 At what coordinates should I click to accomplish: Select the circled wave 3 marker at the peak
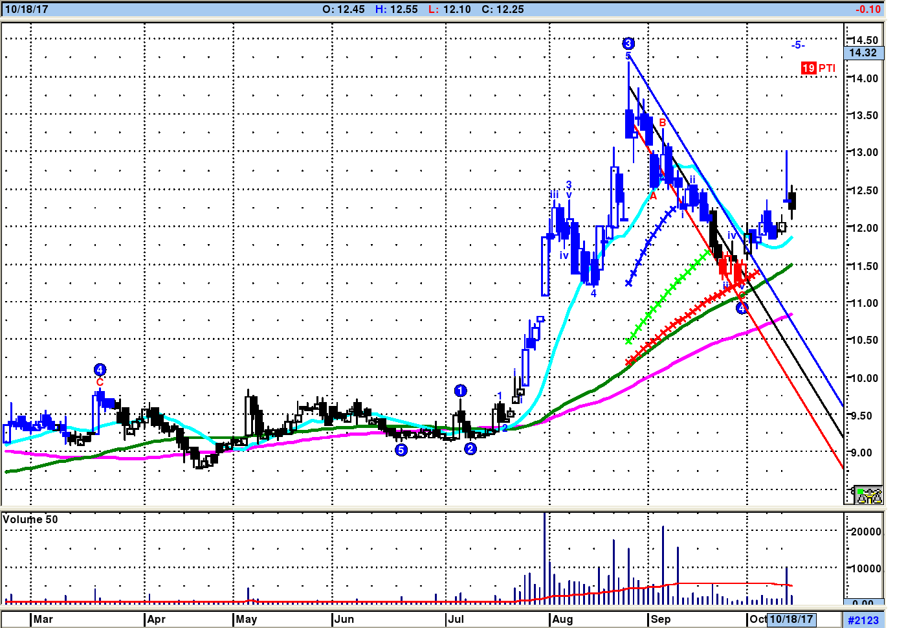click(x=628, y=44)
